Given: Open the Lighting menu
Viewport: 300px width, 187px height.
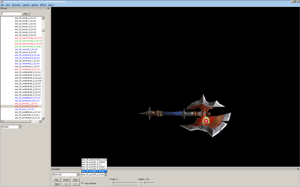Looking at the screenshot, I should (26, 5).
